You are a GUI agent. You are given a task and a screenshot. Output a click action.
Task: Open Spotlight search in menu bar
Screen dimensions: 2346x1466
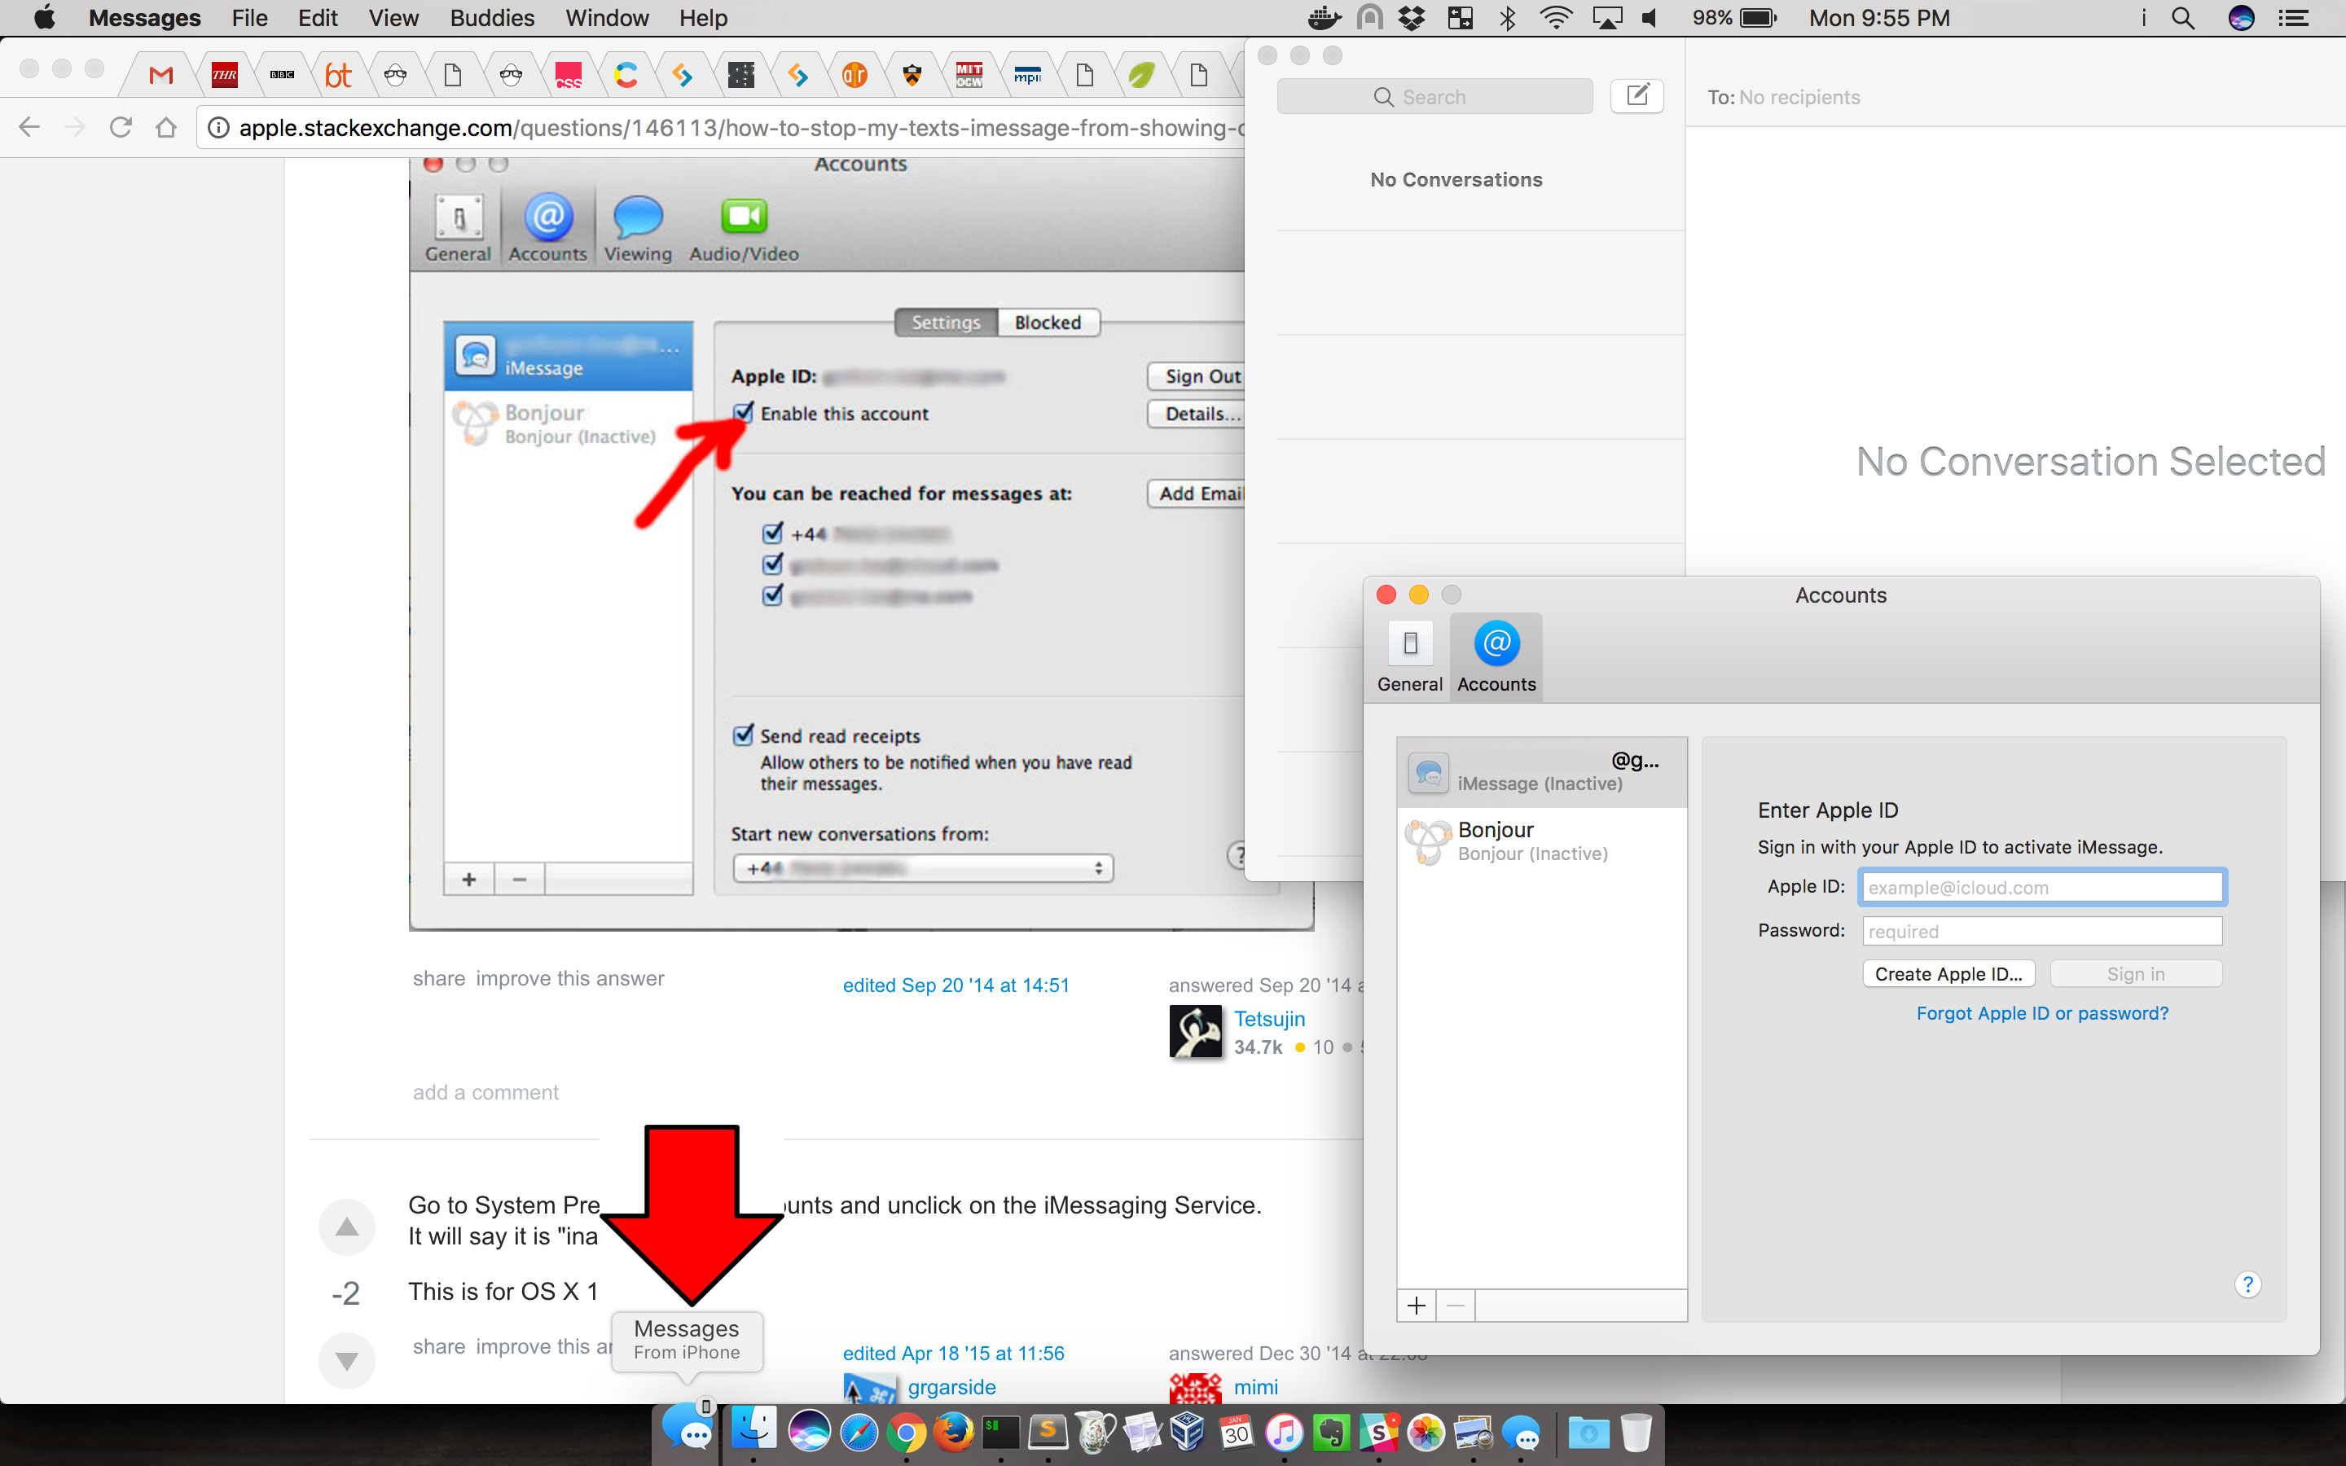[x=2182, y=19]
